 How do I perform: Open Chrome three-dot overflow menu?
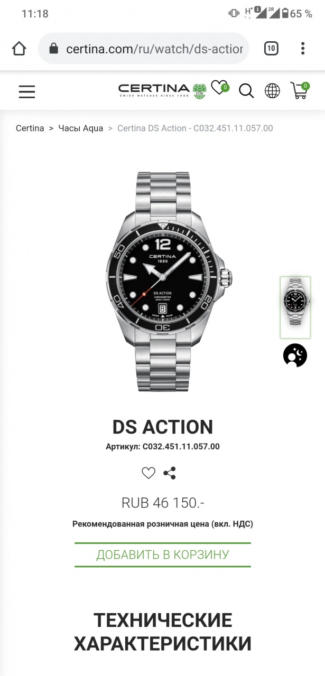tap(303, 49)
